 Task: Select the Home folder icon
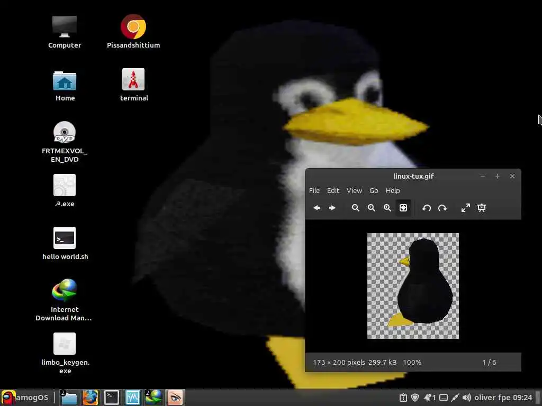coord(65,86)
